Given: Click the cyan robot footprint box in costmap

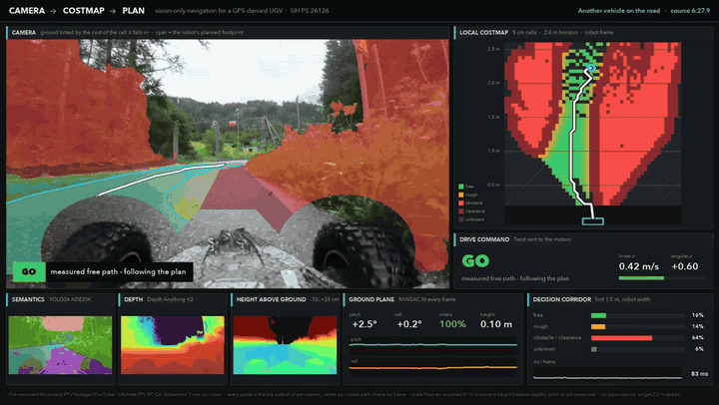Looking at the screenshot, I should coord(593,221).
